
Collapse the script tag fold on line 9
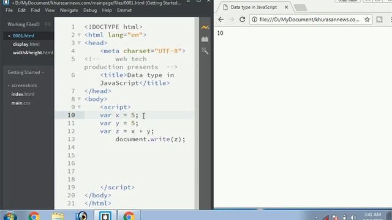click(79, 107)
